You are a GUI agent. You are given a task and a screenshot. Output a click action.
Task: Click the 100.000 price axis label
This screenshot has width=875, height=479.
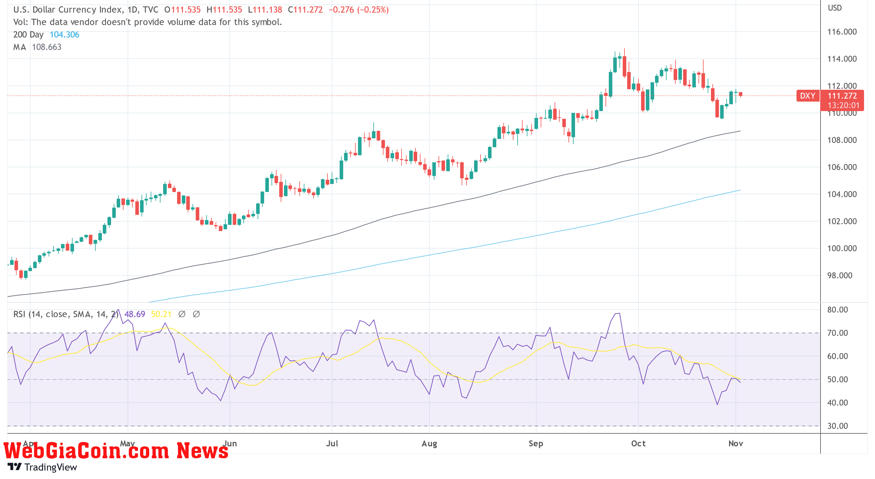click(842, 248)
